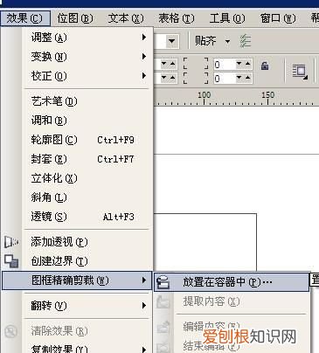Open the combo box dropdown left of 贴齐
The image size is (319, 353).
(x=172, y=41)
